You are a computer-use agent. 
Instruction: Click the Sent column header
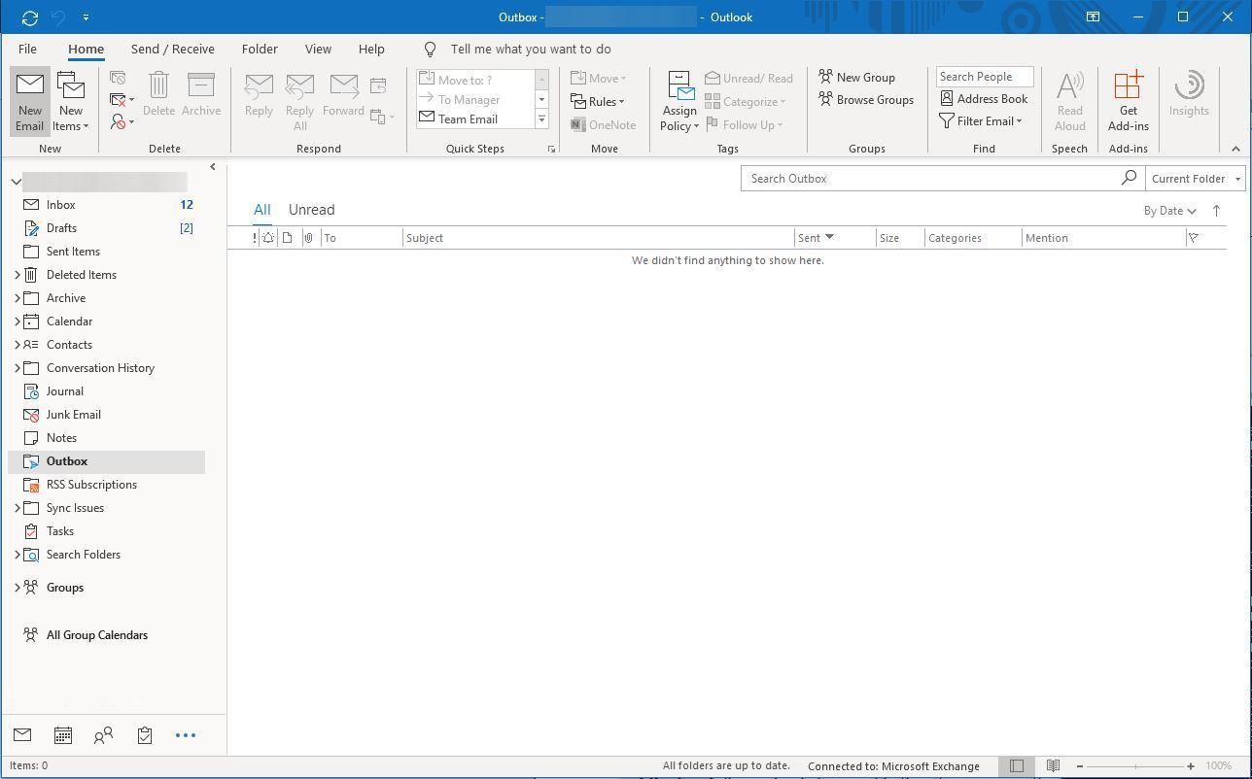click(x=834, y=238)
